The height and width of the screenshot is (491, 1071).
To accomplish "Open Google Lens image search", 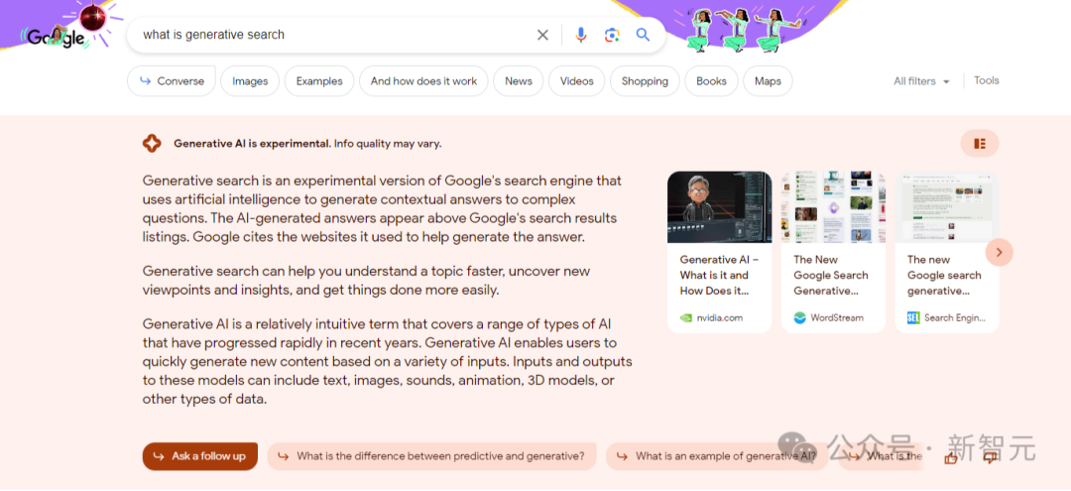I will tap(612, 35).
